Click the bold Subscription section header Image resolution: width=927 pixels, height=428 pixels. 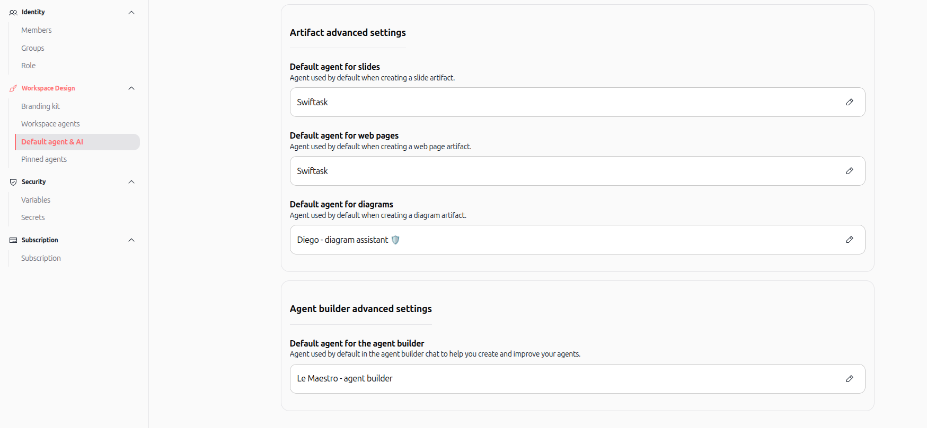coord(40,240)
